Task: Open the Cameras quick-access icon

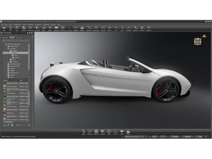Action: point(103,132)
